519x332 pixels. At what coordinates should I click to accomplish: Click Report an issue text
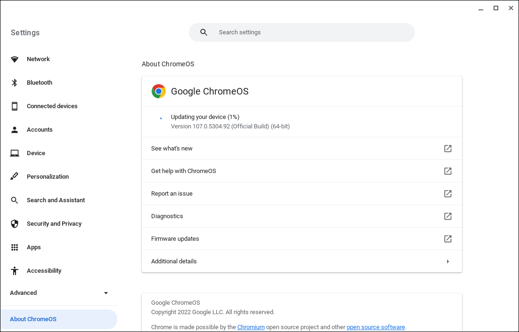(171, 194)
